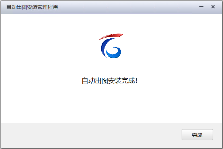Click the 自动出图安装完成! message text
Screen dimensions: 223x149
tap(110, 81)
